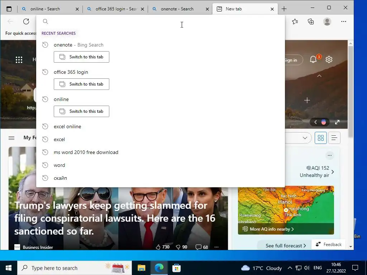Open More AQ info nearby link

(272, 229)
